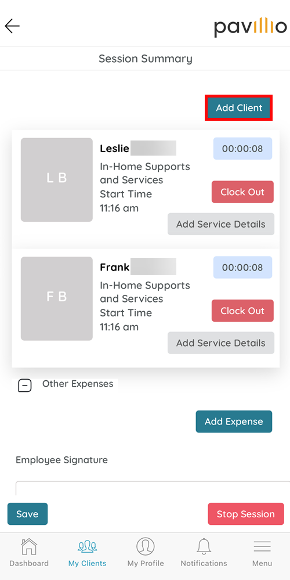Tap the Employee Signature field
The image size is (290, 580).
pos(153,488)
